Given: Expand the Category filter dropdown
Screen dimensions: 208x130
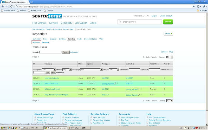Looking at the screenshot, I should click(101, 69).
